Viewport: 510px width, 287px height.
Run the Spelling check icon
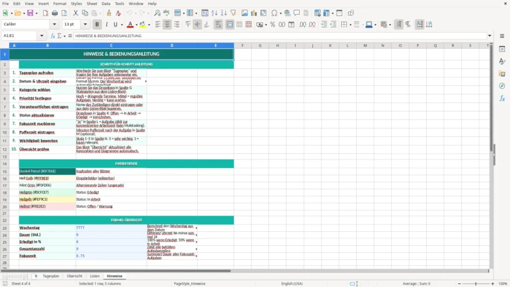pyautogui.click(x=166, y=13)
